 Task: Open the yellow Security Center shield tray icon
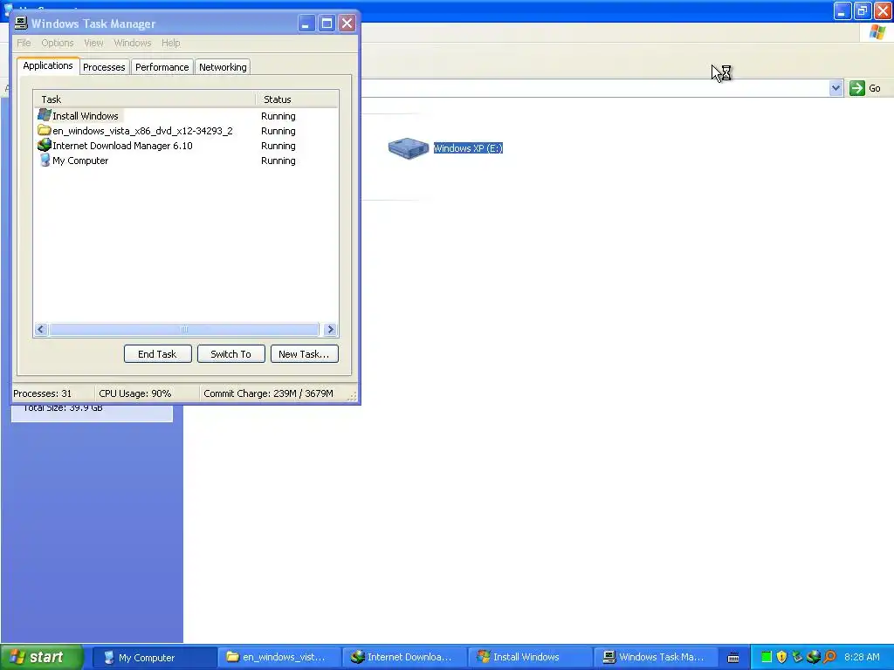point(781,657)
